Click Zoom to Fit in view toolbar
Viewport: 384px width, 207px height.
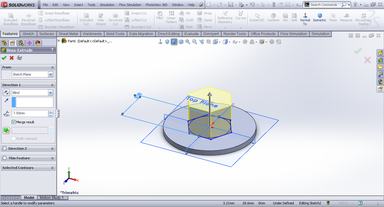(x=188, y=42)
